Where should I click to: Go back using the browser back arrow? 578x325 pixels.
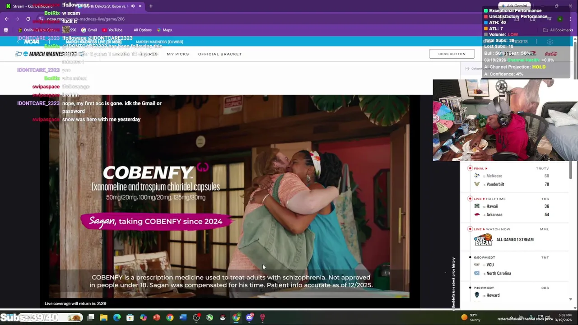coord(6,19)
